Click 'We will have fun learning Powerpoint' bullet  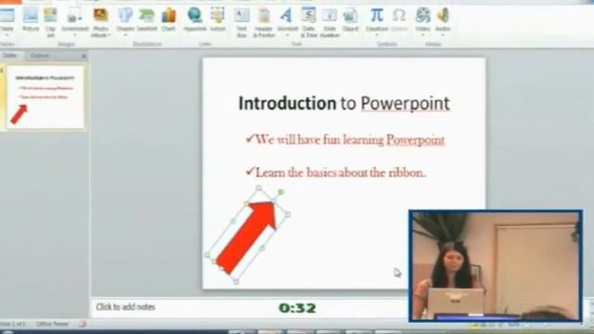click(x=345, y=140)
